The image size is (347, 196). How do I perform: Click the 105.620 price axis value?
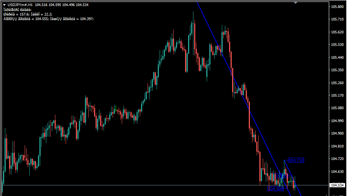[337, 32]
